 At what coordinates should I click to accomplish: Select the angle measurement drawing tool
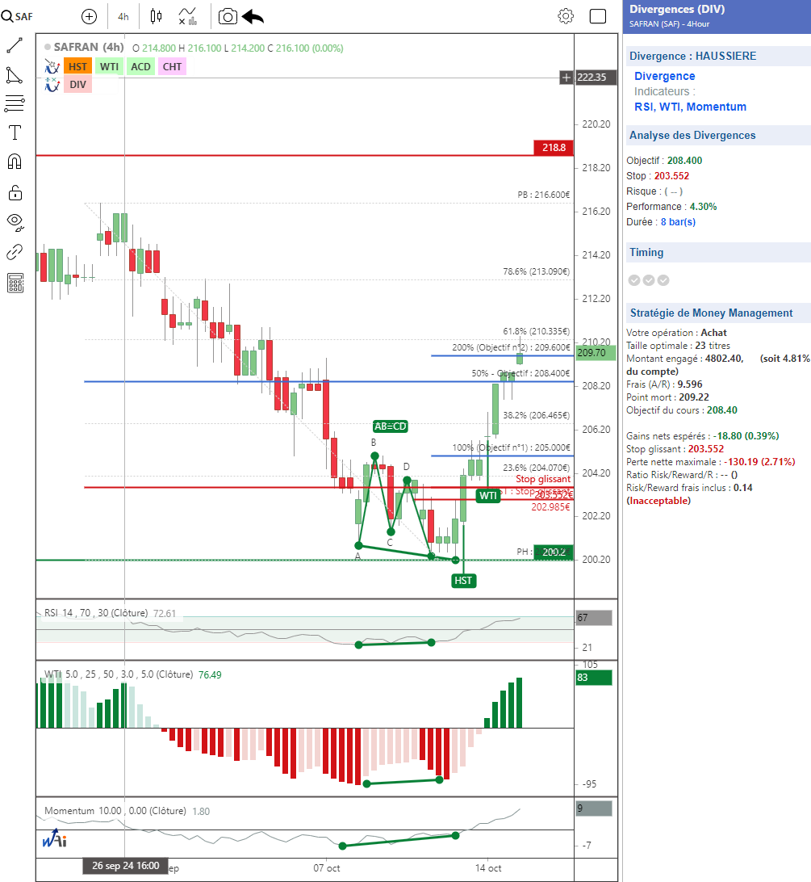(15, 75)
